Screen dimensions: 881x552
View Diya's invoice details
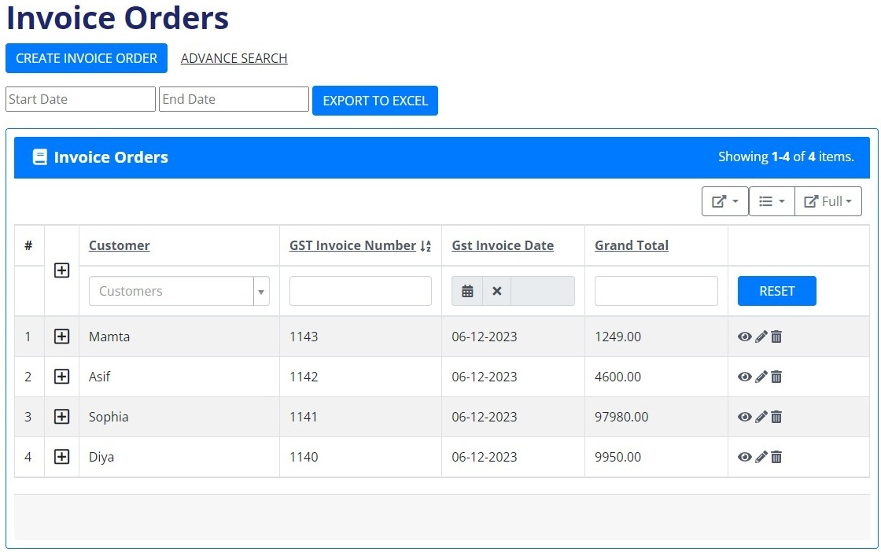744,457
